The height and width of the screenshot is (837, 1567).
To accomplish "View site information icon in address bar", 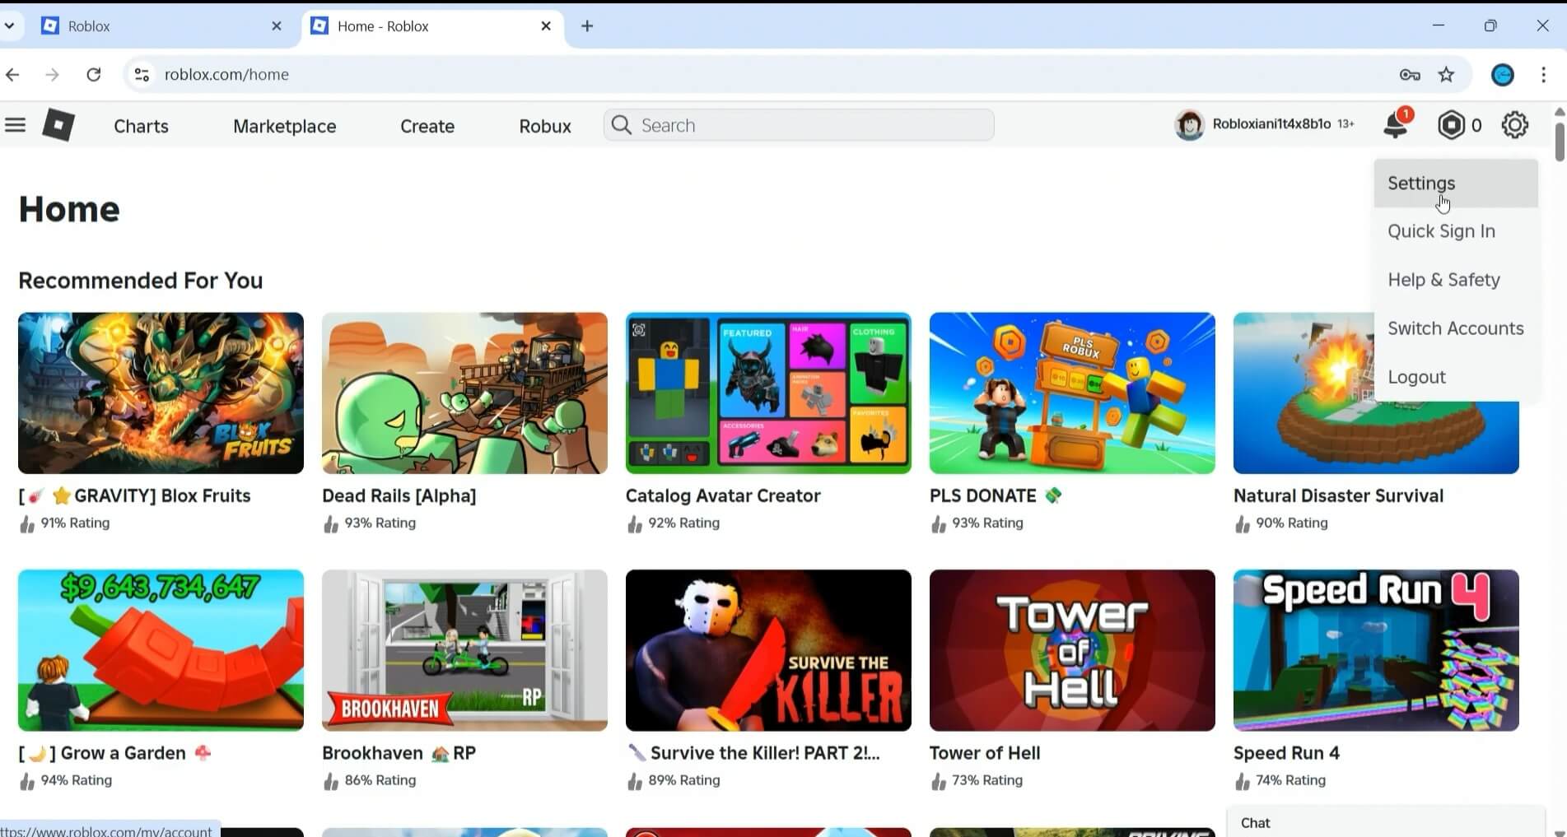I will [142, 75].
